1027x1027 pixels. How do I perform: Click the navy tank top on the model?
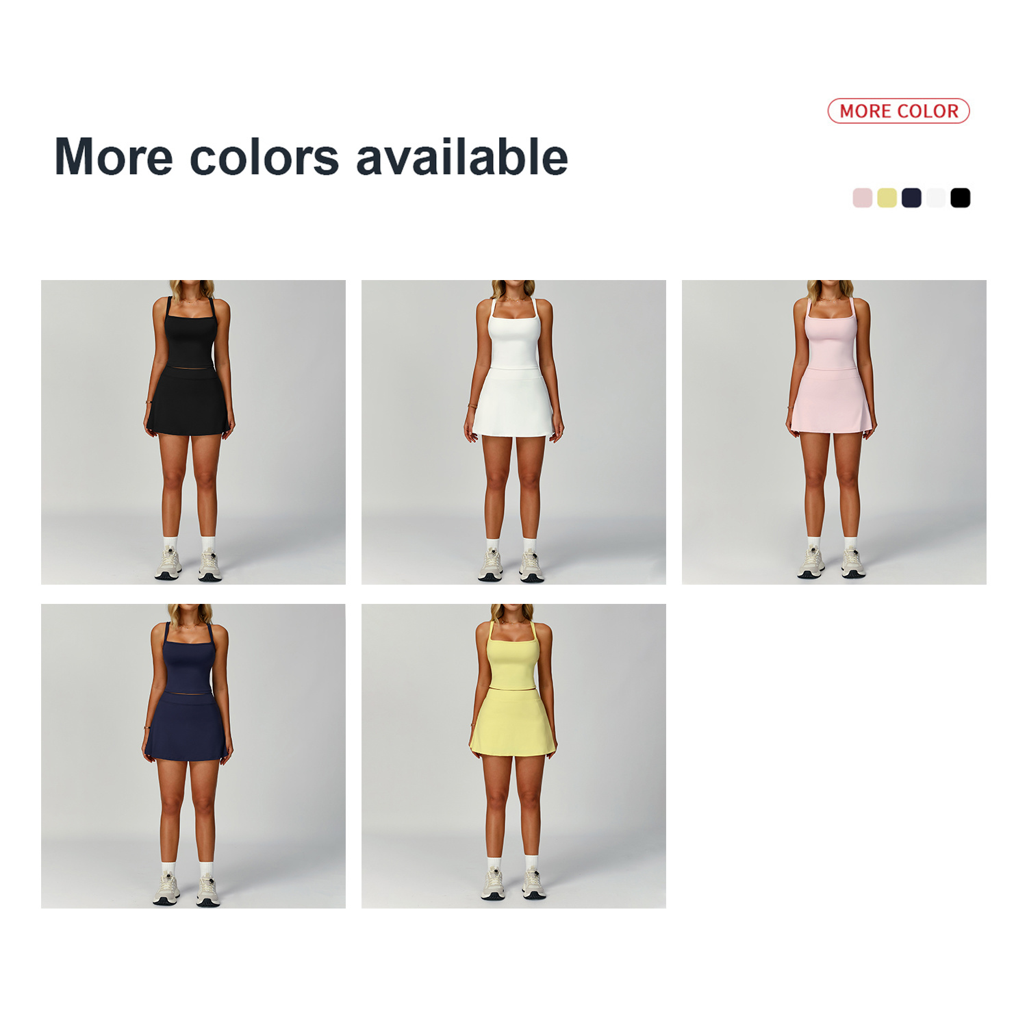click(190, 659)
